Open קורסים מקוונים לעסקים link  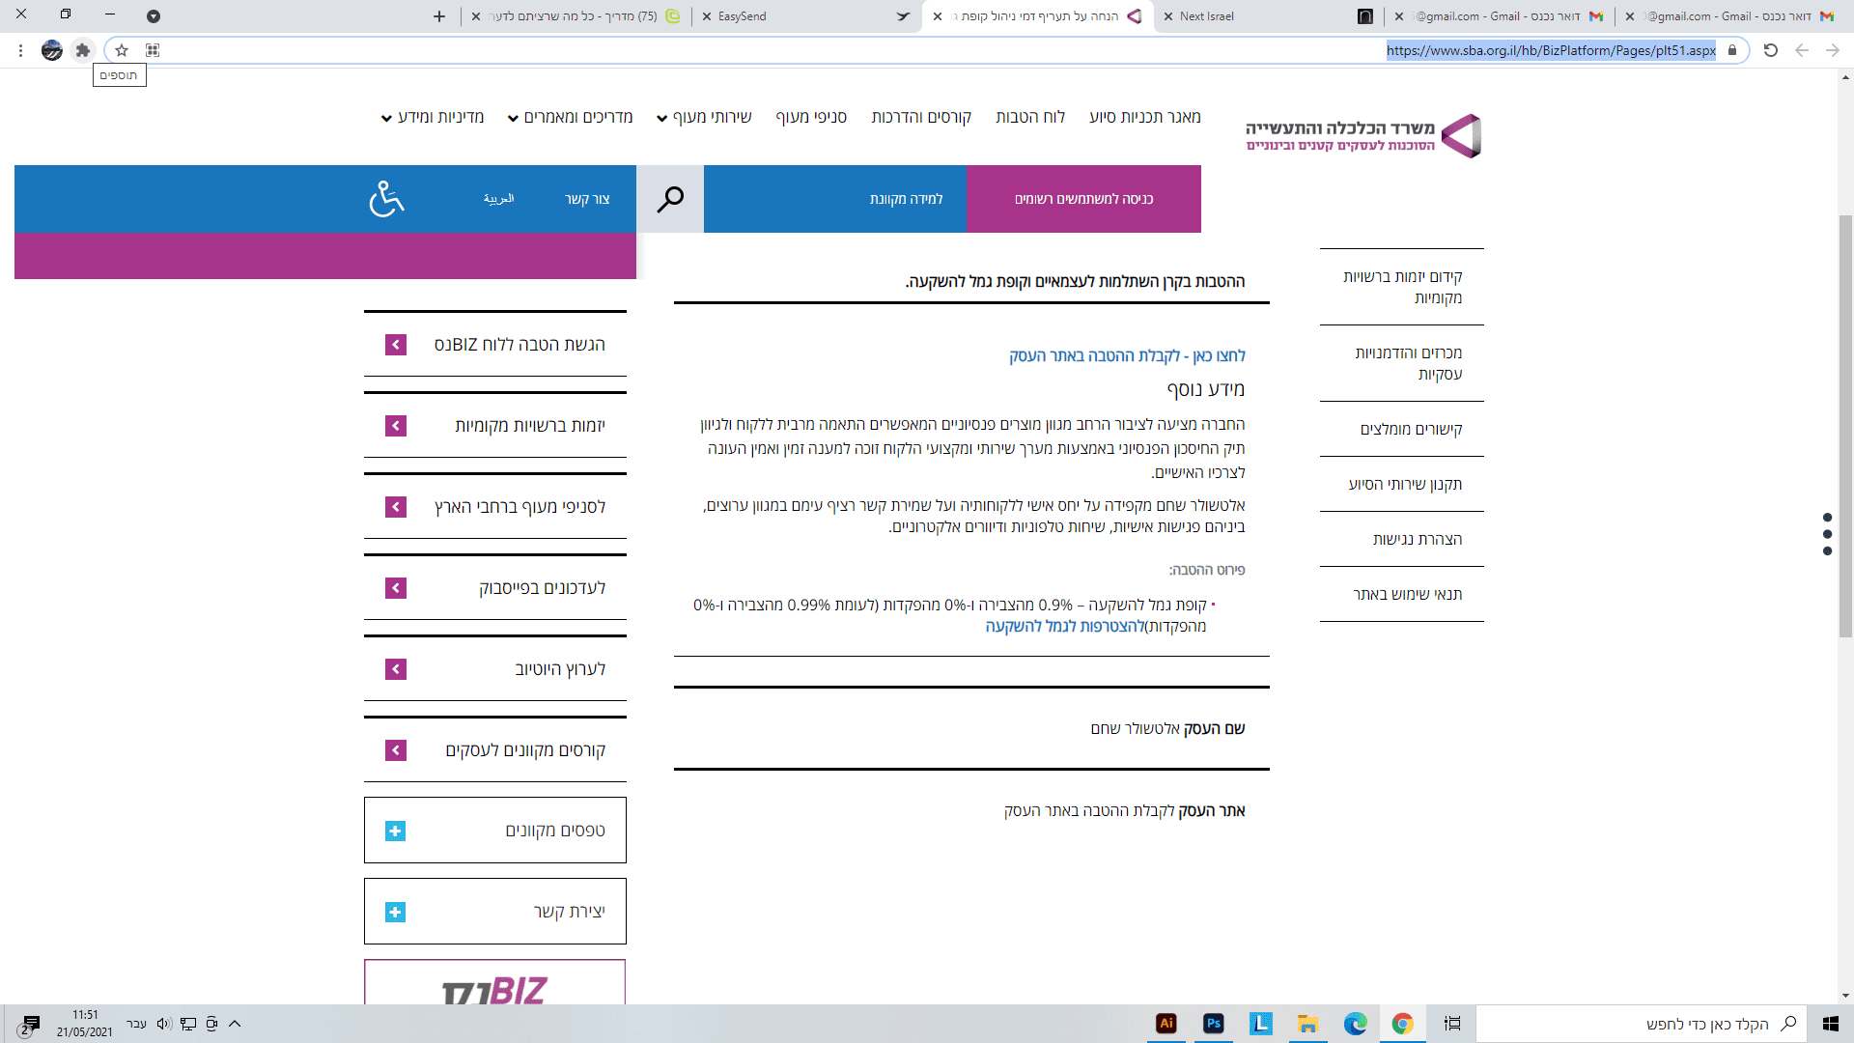click(525, 750)
